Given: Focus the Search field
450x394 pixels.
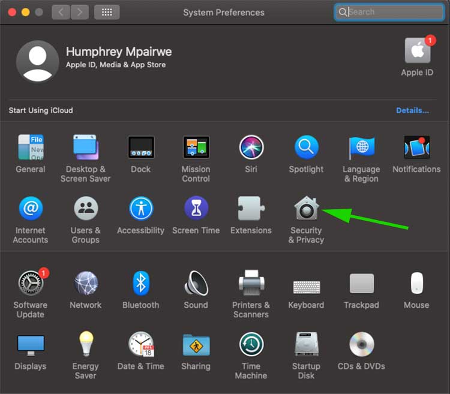Looking at the screenshot, I should pos(389,12).
